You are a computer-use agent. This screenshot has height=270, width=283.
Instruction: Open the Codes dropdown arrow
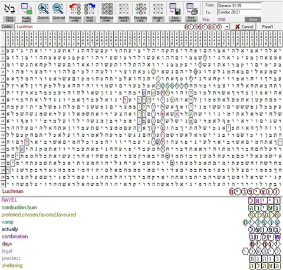tap(227, 27)
